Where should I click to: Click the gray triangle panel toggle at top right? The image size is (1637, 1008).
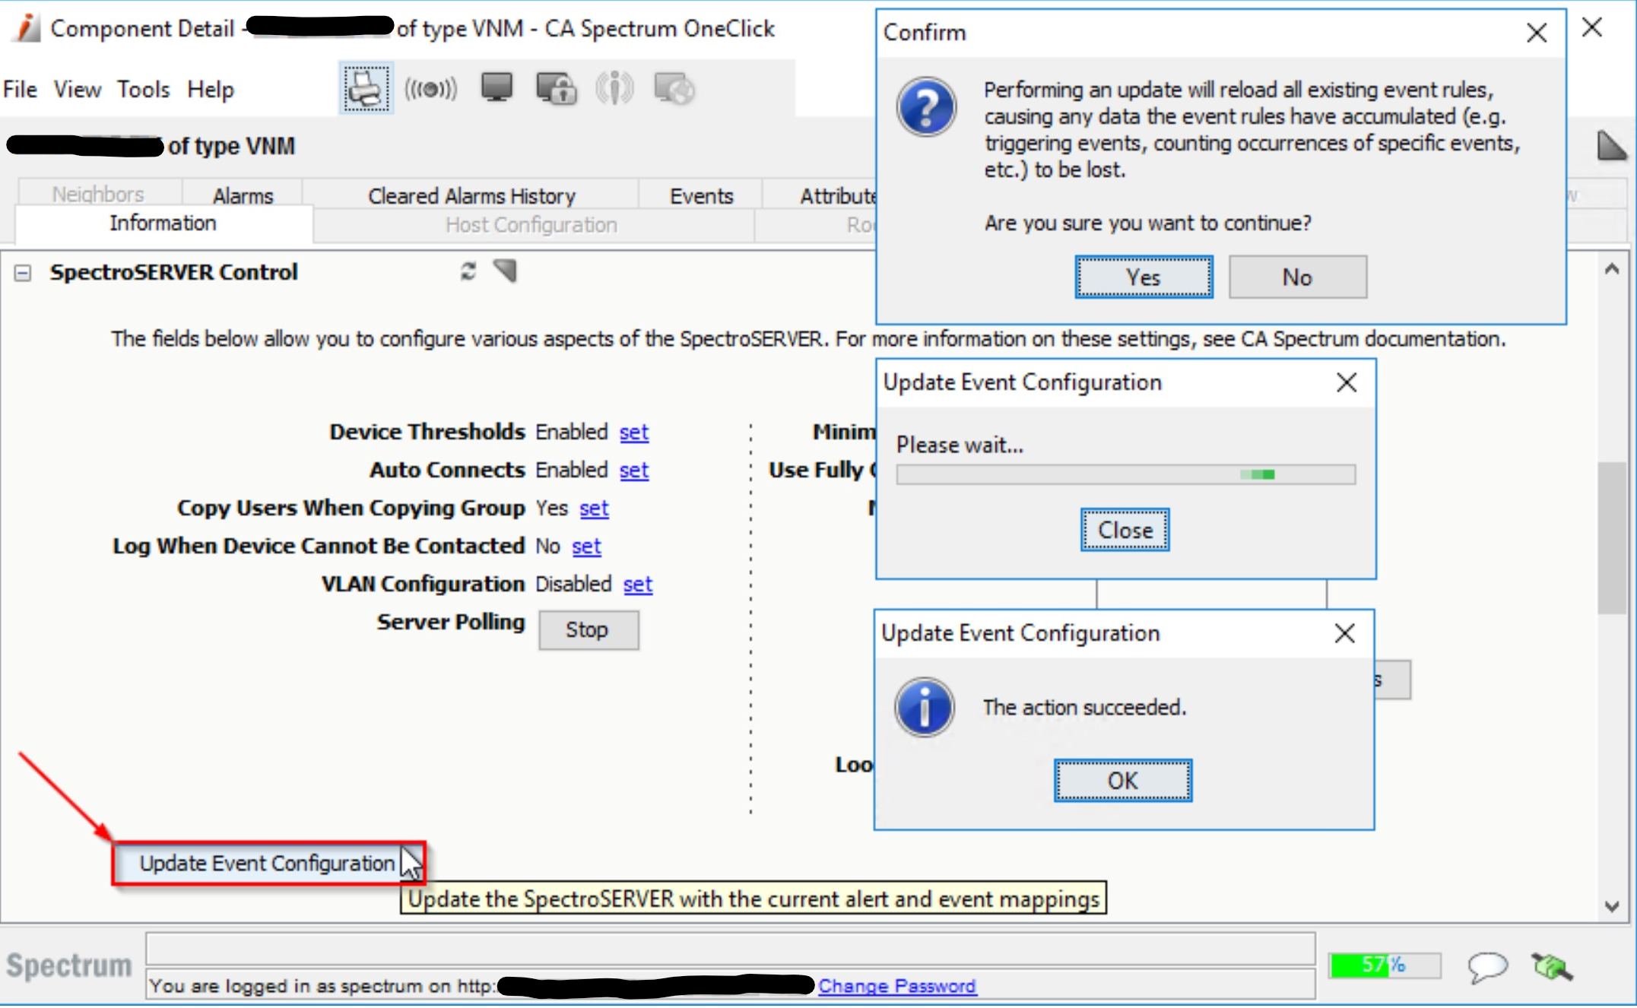pos(1610,146)
